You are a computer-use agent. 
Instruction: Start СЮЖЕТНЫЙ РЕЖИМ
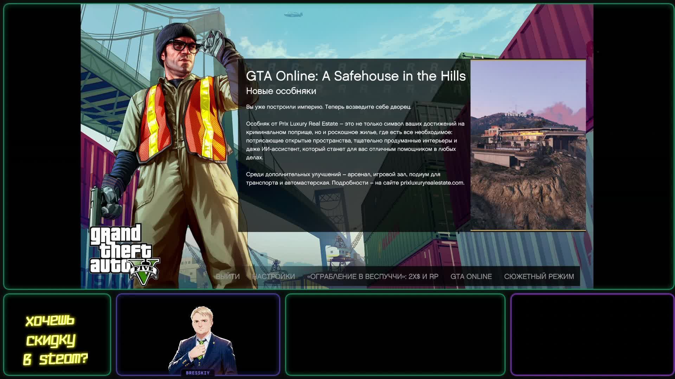[539, 277]
